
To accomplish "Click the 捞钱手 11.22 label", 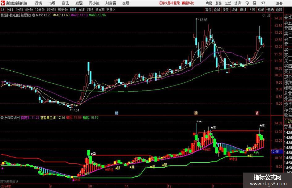I will [x=30, y=118].
